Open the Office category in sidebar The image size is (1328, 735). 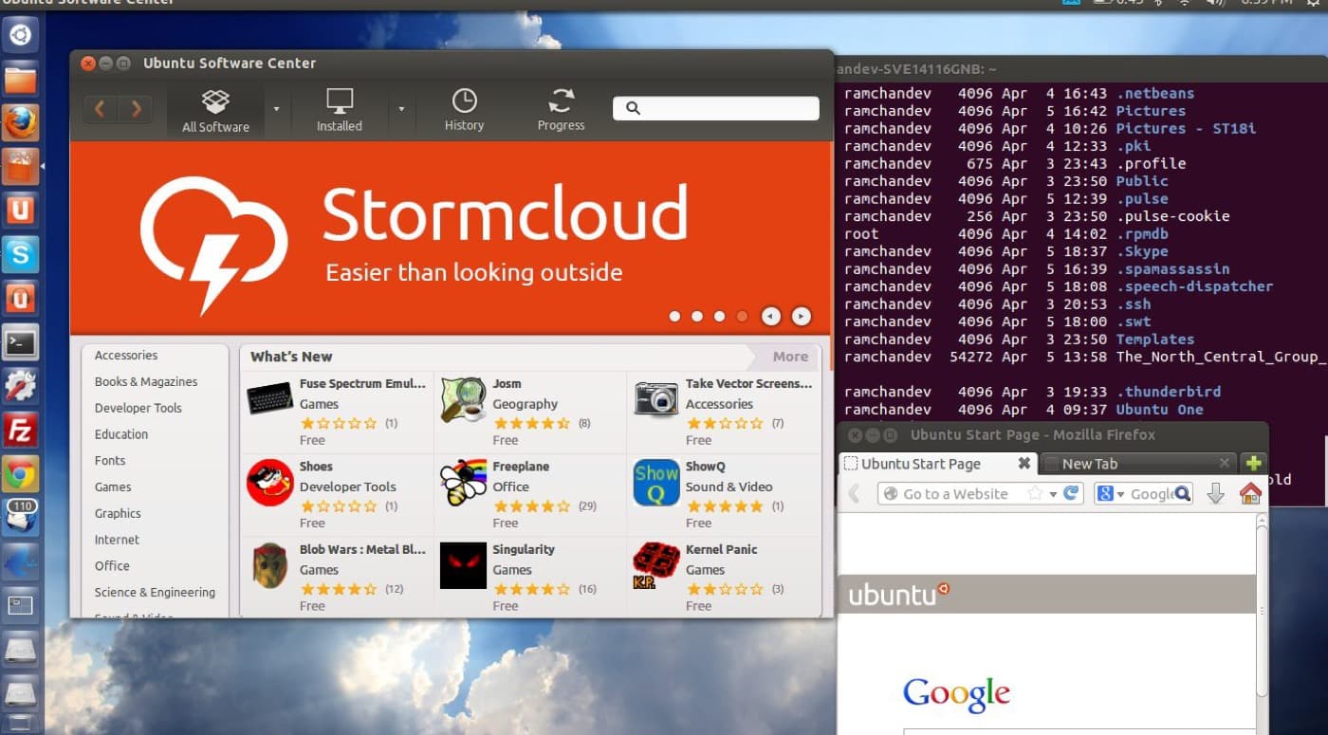[x=112, y=566]
